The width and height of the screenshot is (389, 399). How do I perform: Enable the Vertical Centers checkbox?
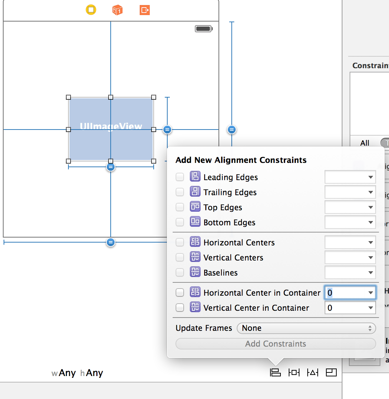pos(179,257)
